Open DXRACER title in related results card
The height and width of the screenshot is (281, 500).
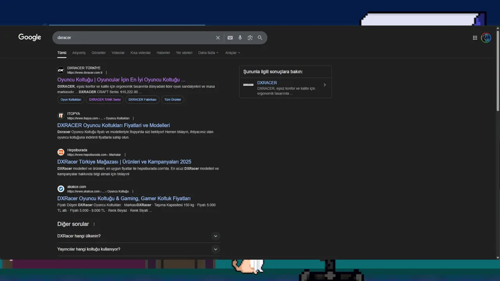click(267, 83)
